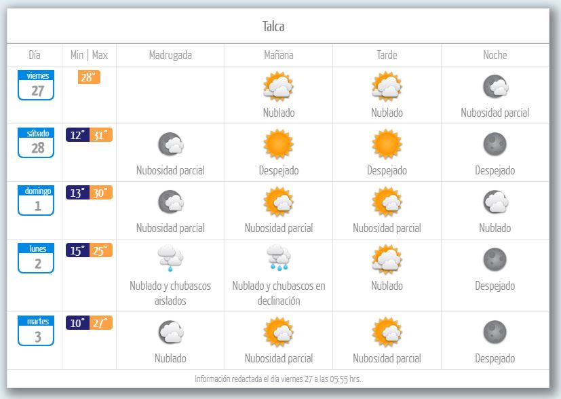Click lunes Tarde cloudy sun icon
This screenshot has height=399, width=561.
[387, 259]
